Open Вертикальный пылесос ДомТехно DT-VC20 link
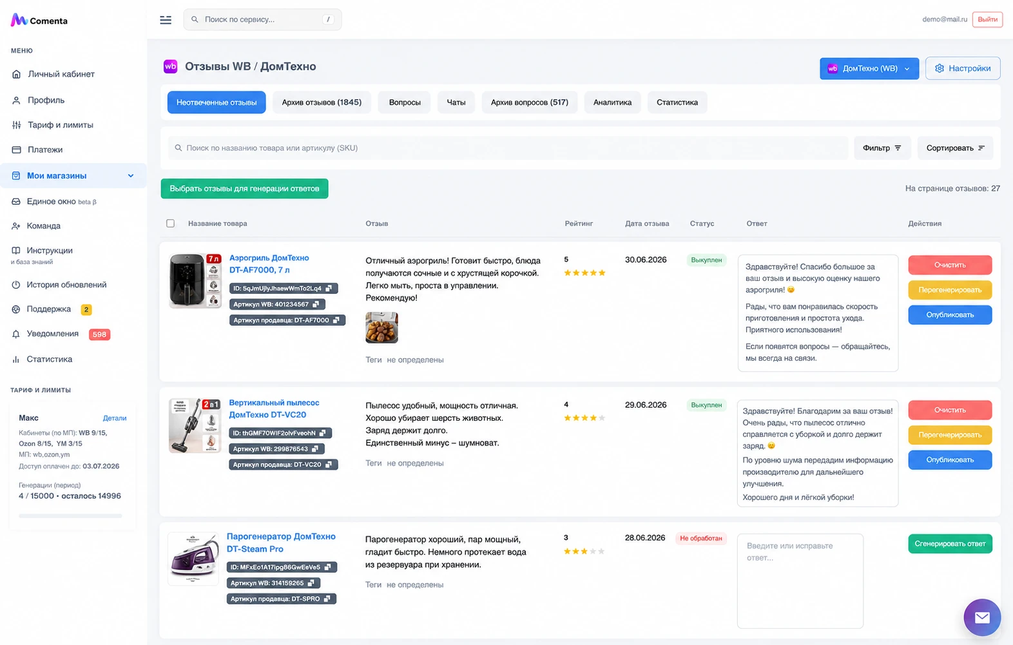This screenshot has height=645, width=1013. tap(274, 409)
